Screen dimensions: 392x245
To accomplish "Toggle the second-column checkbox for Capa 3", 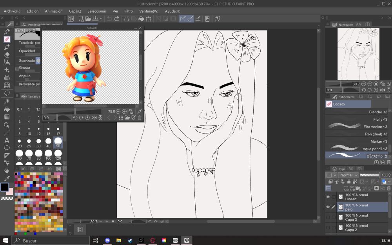I will click(334, 218).
